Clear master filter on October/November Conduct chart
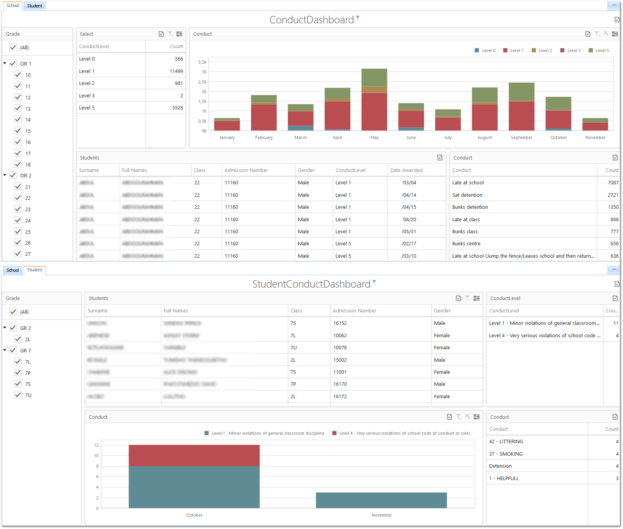This screenshot has width=623, height=529. pyautogui.click(x=459, y=417)
